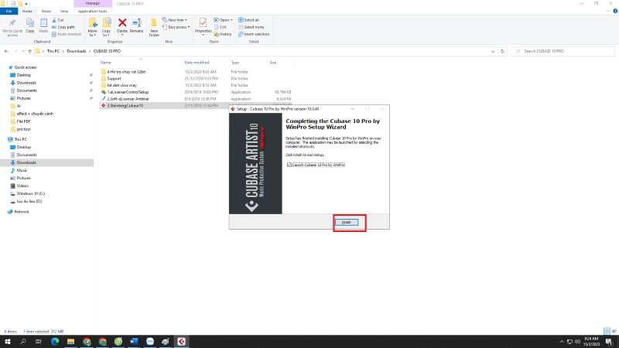
Task: Expand the address bar history dropdown
Action: (493, 51)
